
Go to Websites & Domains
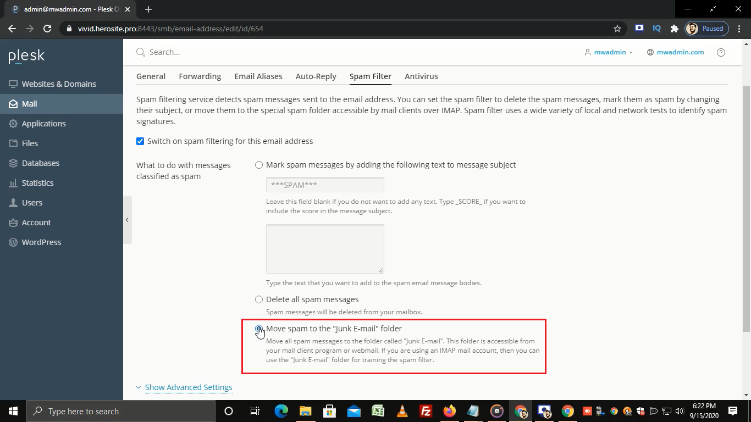tap(59, 84)
